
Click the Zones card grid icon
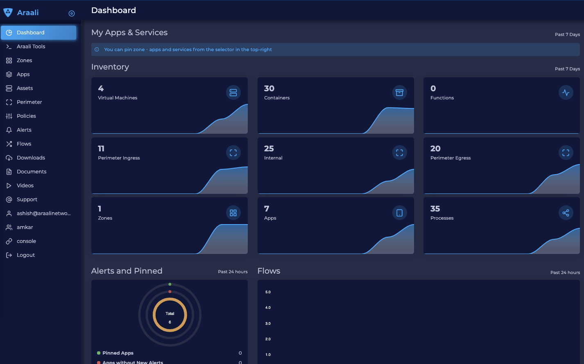[233, 213]
